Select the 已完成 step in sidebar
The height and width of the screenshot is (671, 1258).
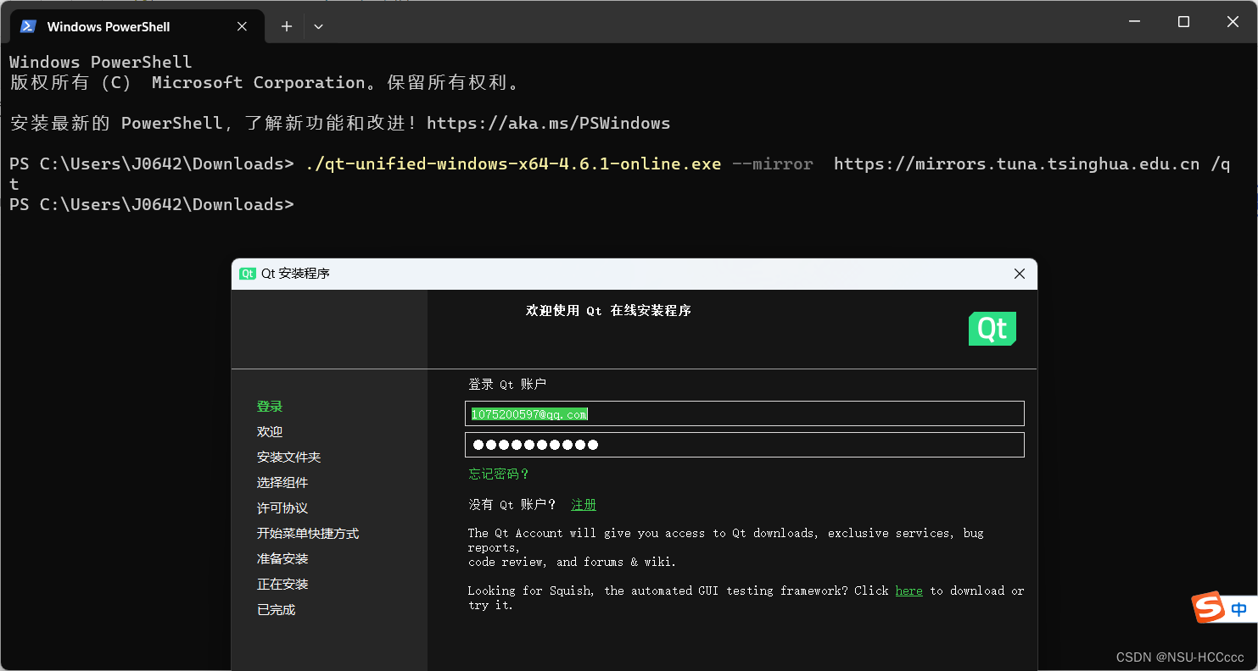click(276, 610)
